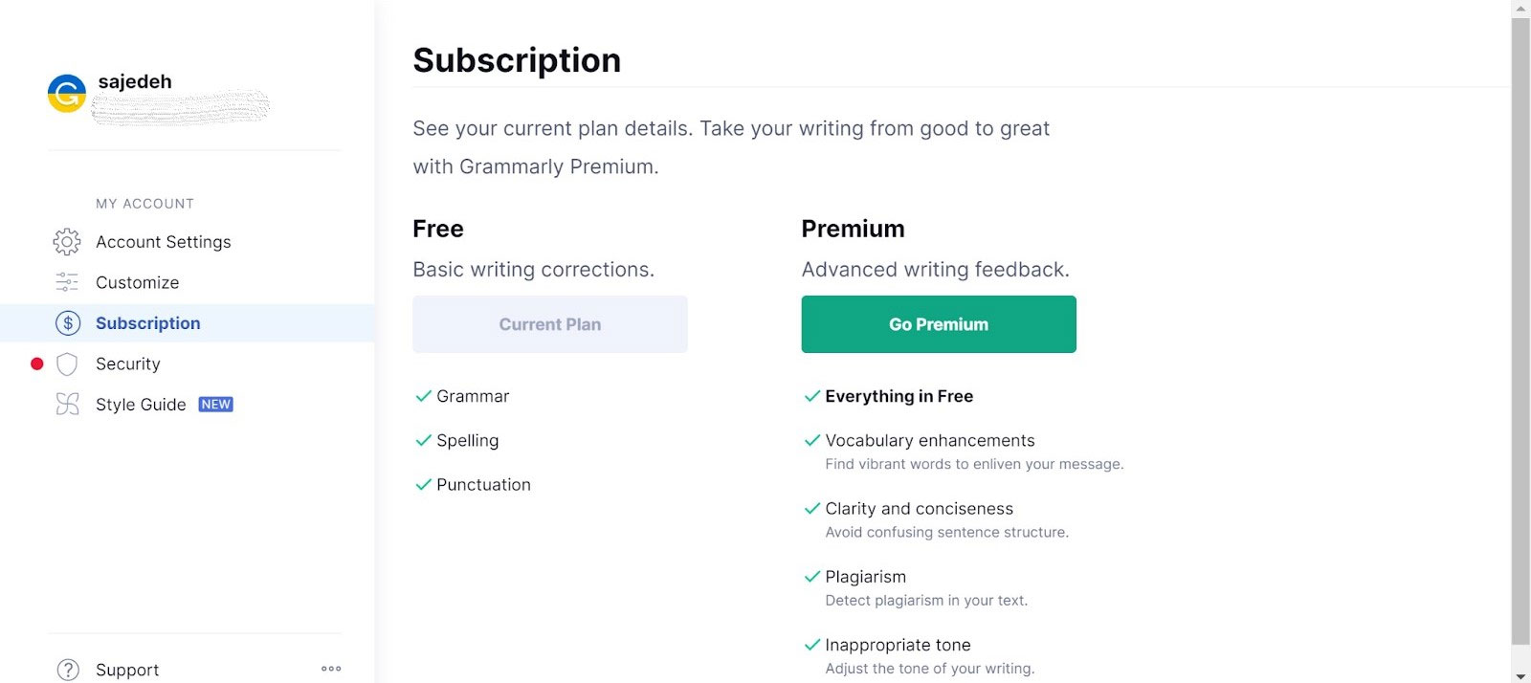Viewport: 1531px width, 683px height.
Task: Click the scrollbar down arrow
Action: 1520,675
